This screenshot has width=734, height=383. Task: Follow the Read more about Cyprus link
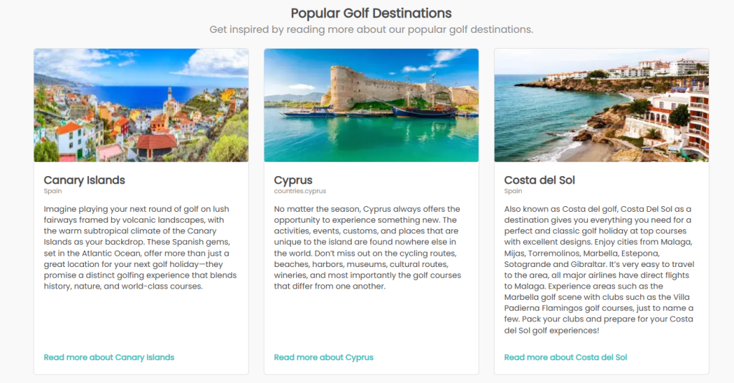tap(323, 357)
